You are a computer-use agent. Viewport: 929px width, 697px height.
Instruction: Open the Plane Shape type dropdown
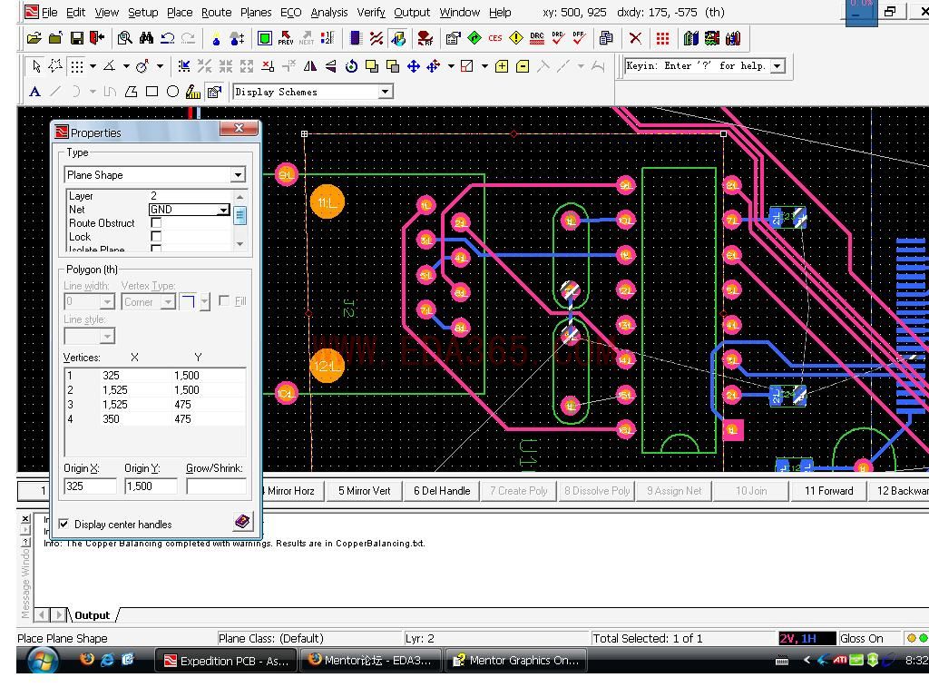[x=237, y=175]
